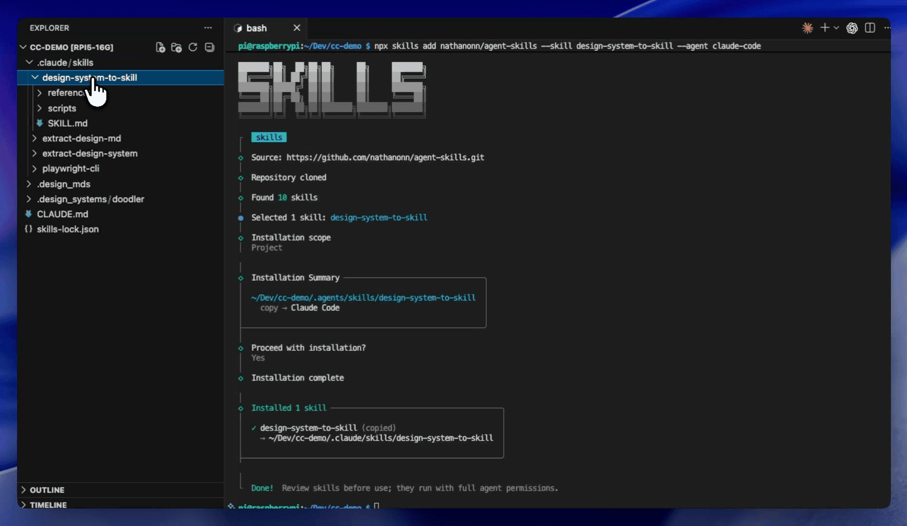Viewport: 907px width, 526px height.
Task: Click the 'Done!' text in terminal
Action: tap(262, 488)
